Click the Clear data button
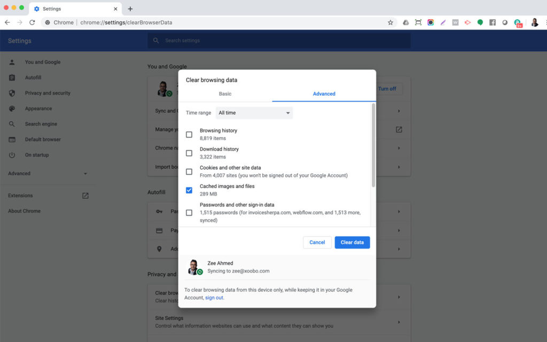 coord(352,242)
